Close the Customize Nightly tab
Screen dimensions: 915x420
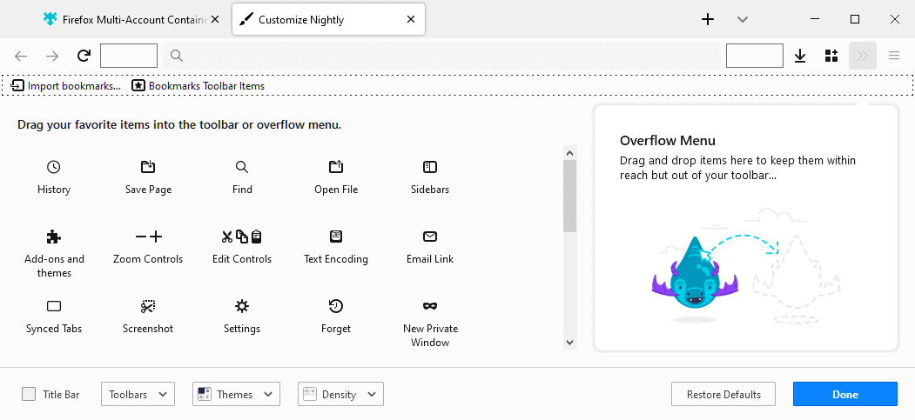(x=411, y=19)
